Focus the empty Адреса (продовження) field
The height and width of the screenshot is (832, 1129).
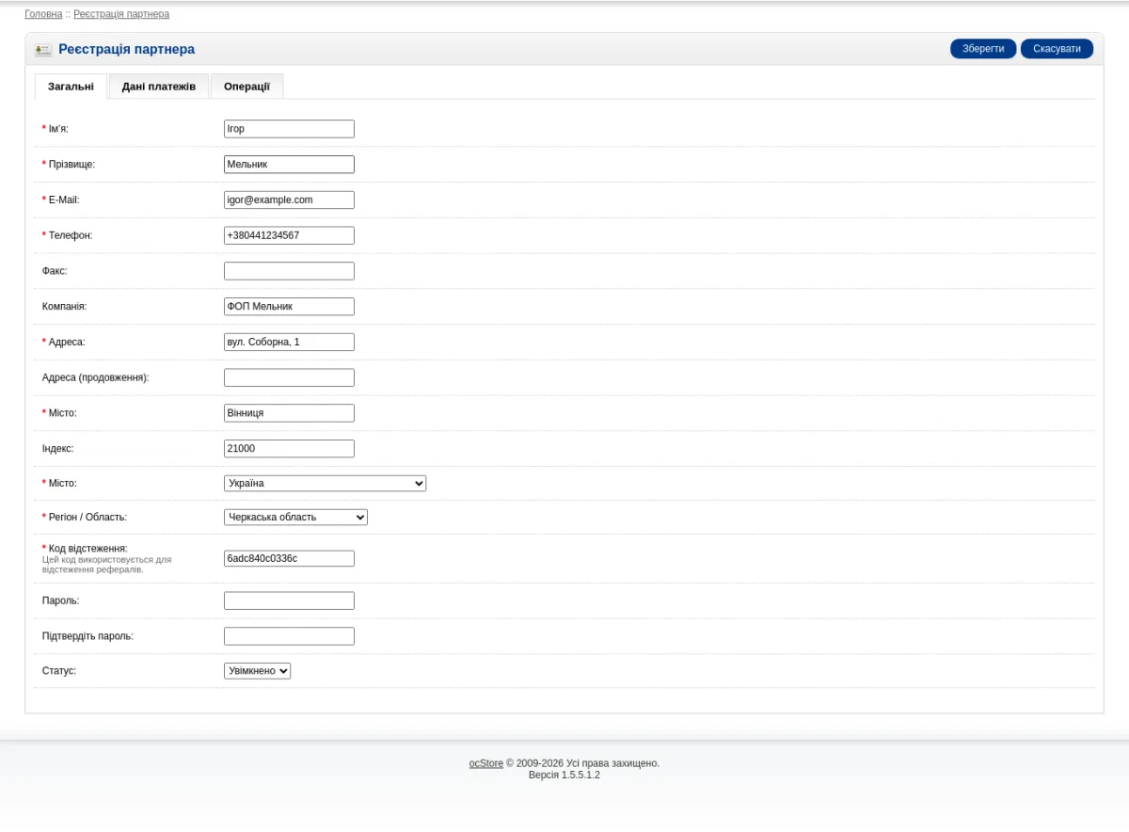click(289, 377)
